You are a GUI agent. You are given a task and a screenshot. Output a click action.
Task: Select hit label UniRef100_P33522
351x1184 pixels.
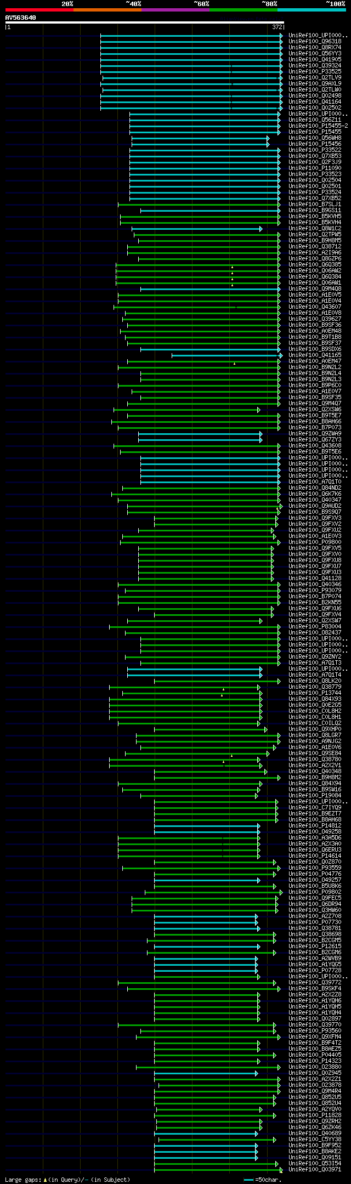tap(315, 150)
